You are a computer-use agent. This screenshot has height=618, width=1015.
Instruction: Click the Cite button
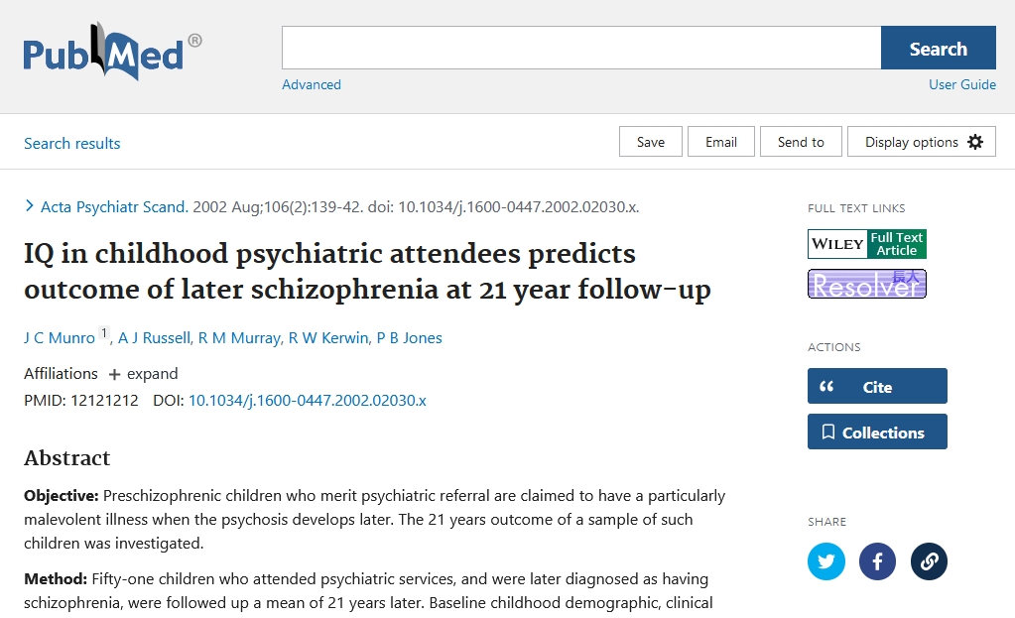[877, 386]
